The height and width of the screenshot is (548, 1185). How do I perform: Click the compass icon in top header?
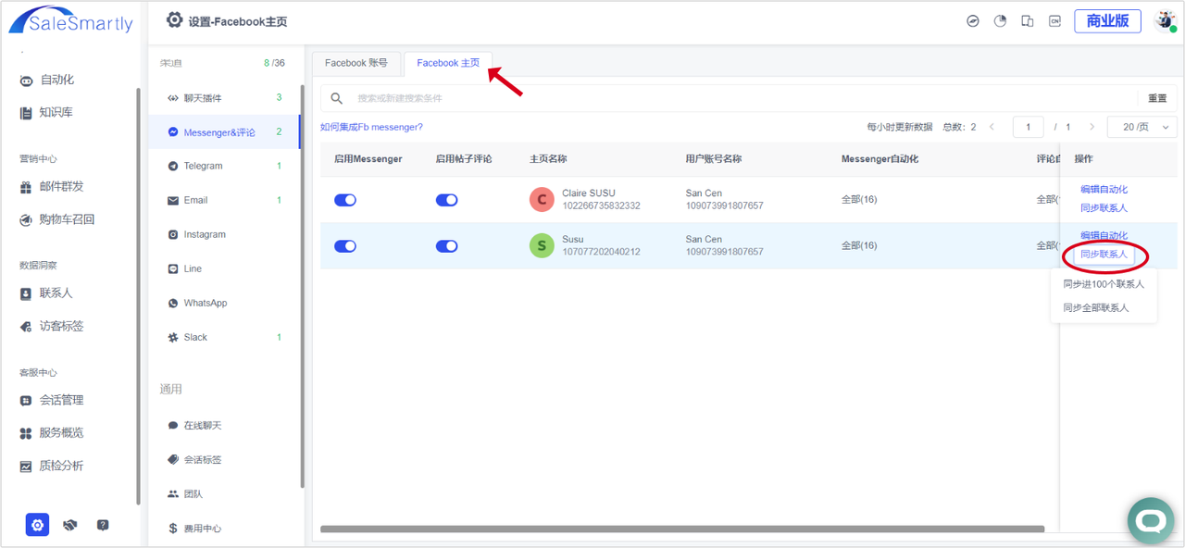click(x=973, y=21)
